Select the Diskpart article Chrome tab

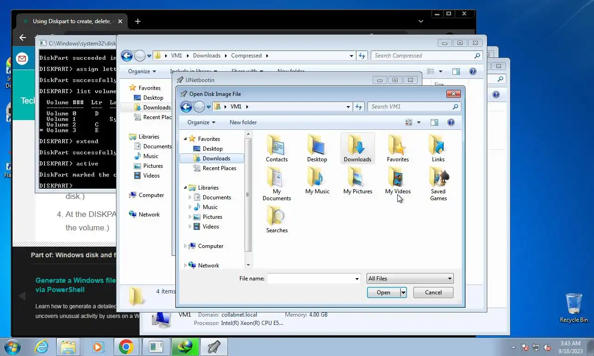[72, 21]
